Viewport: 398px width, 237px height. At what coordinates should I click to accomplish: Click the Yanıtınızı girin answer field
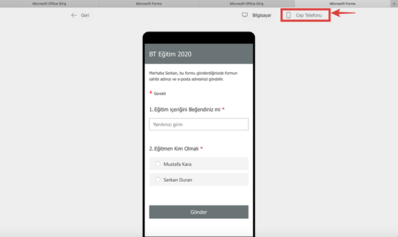pos(199,124)
